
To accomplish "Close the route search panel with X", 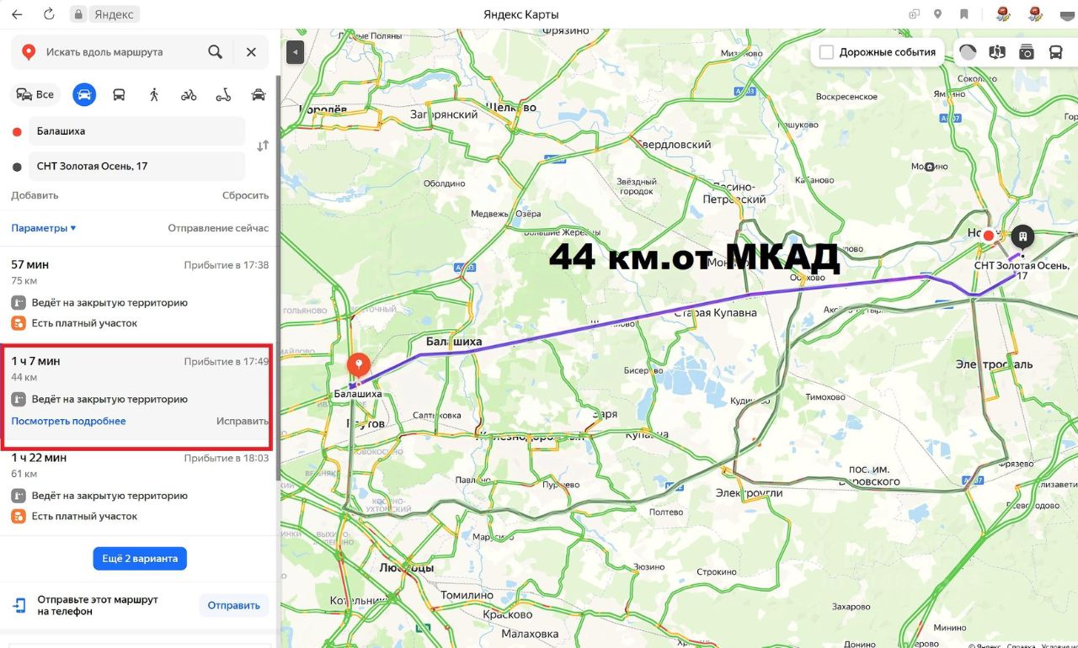I will (251, 52).
